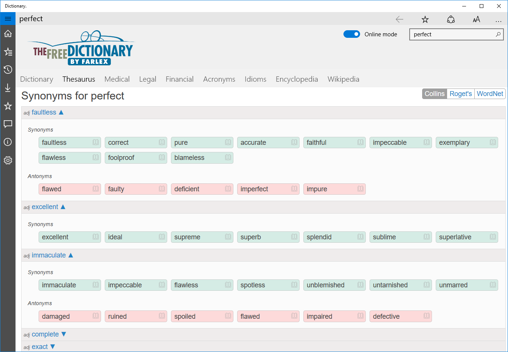The width and height of the screenshot is (508, 352).
Task: Expand the exact synonyms section
Action: click(x=52, y=346)
